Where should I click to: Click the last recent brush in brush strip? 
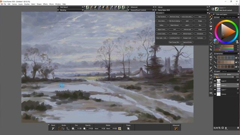[x=123, y=7]
